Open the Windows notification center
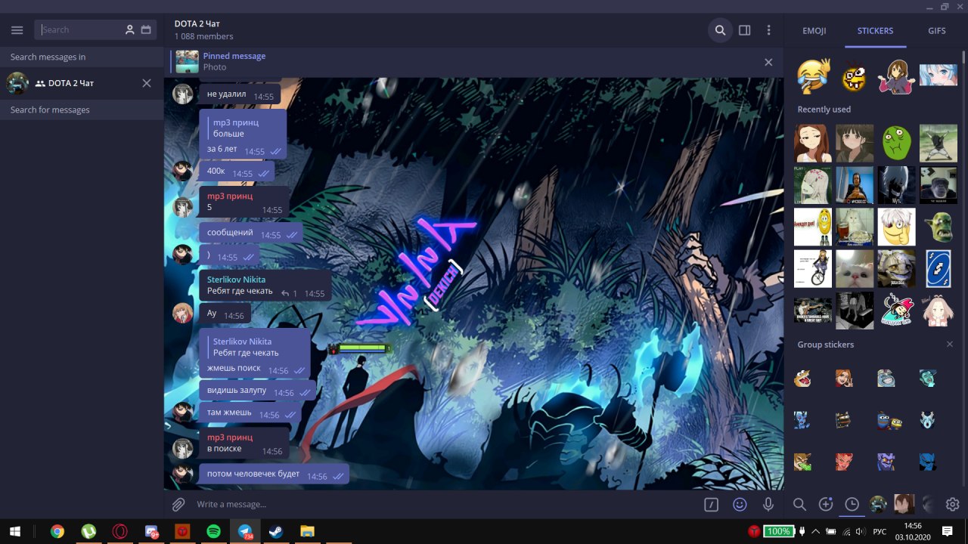 (x=948, y=532)
